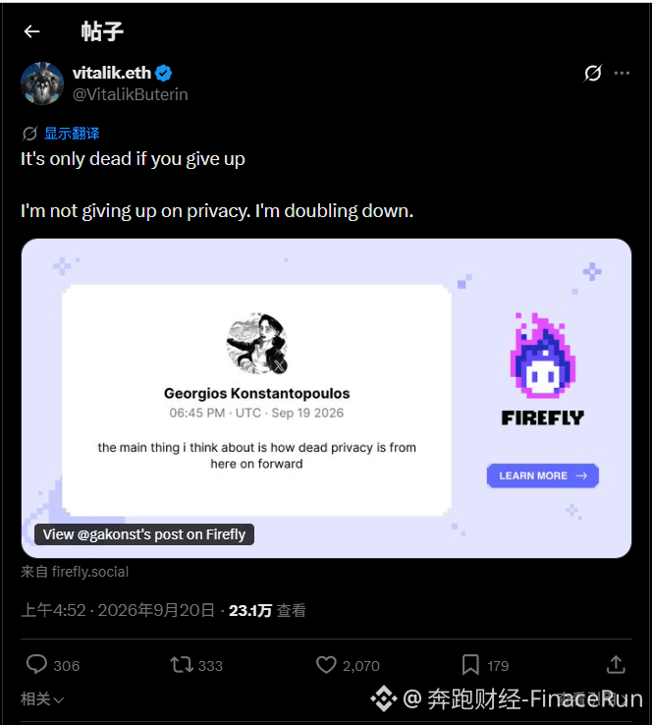
Task: Open the 来自 firefly.social source link
Action: [x=75, y=572]
